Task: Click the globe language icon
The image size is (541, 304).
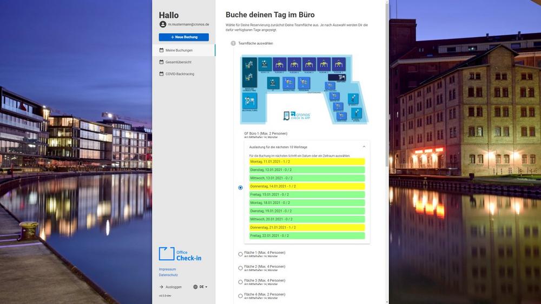Action: point(195,287)
